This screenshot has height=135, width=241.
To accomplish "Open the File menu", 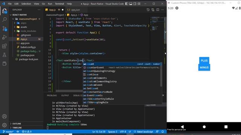I will [x=10, y=4].
